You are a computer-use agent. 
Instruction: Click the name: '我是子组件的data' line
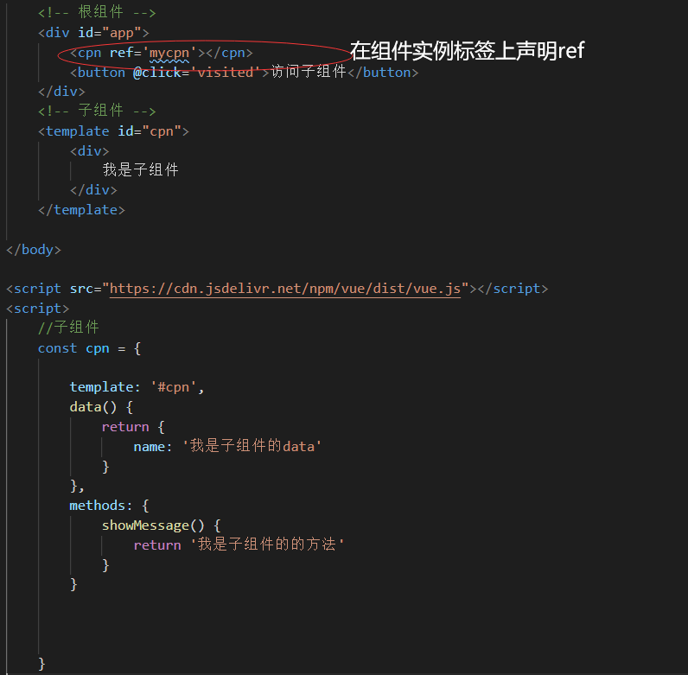click(x=227, y=446)
